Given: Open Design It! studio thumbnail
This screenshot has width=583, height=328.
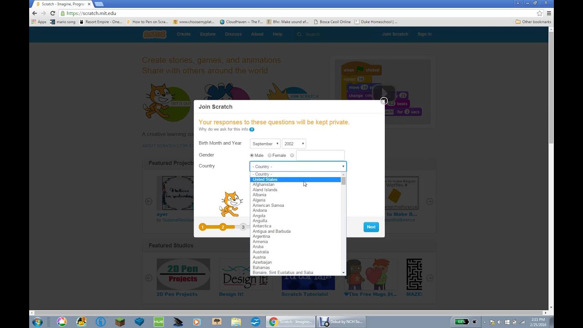Looking at the screenshot, I should point(245,274).
